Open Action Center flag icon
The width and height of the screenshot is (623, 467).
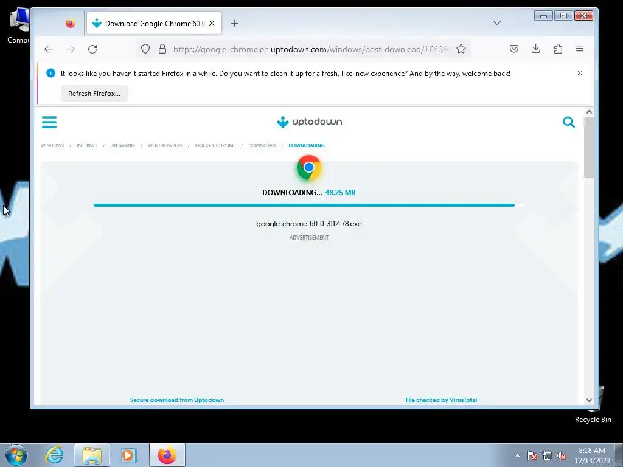532,455
